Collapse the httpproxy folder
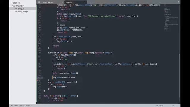 (x=12, y=6)
